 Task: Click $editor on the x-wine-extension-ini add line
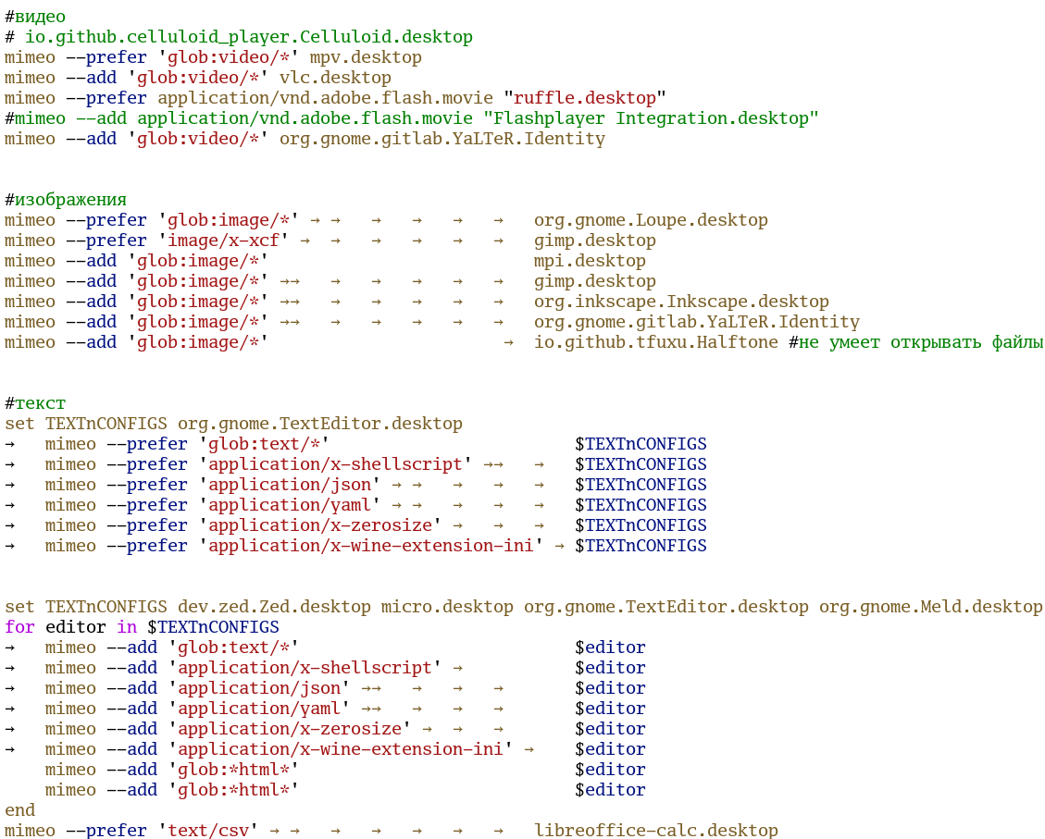point(610,749)
